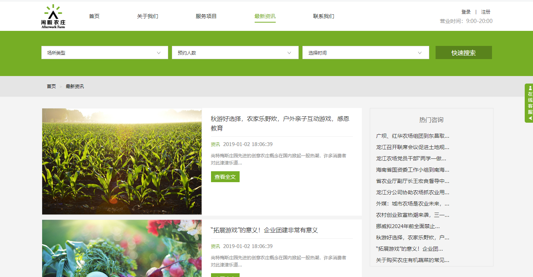
Task: Open the corn field article thumbnail
Action: 122,161
